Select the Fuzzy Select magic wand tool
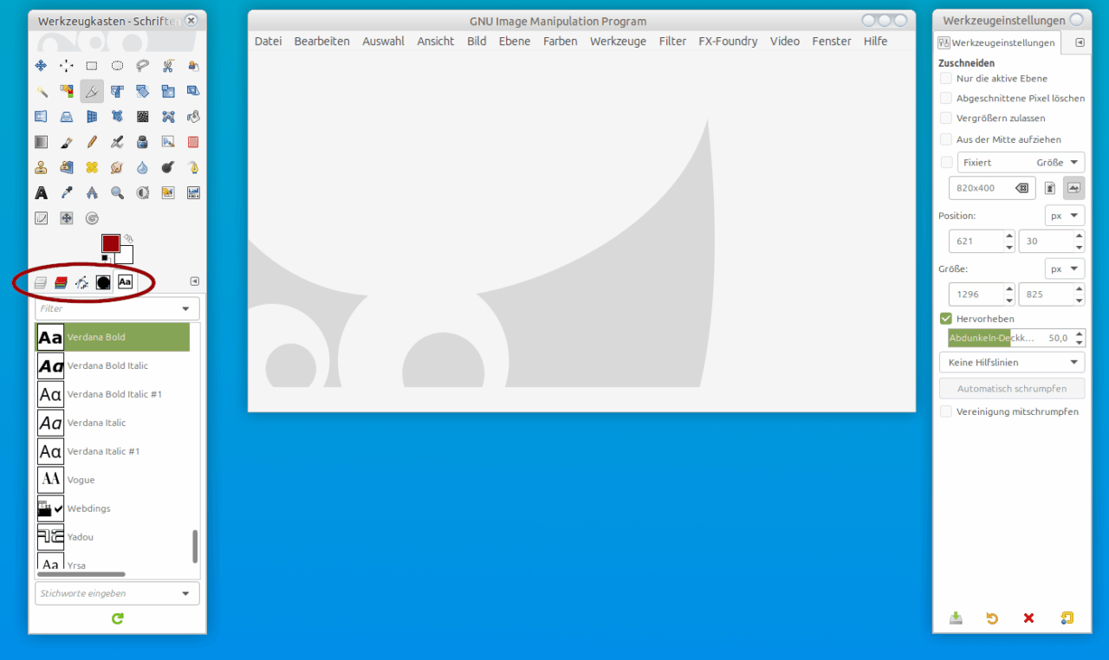 coord(41,91)
